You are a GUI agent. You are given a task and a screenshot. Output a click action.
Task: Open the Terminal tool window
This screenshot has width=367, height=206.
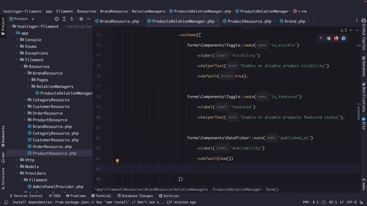[x=101, y=196]
